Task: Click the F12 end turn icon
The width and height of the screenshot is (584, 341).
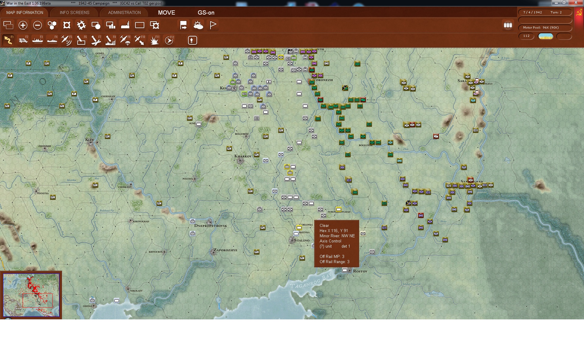Action: pyautogui.click(x=169, y=40)
